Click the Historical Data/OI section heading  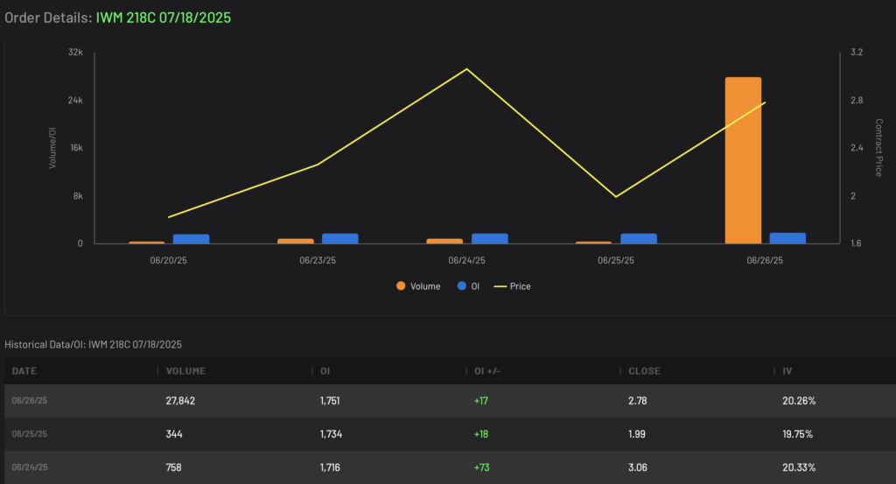click(x=93, y=345)
